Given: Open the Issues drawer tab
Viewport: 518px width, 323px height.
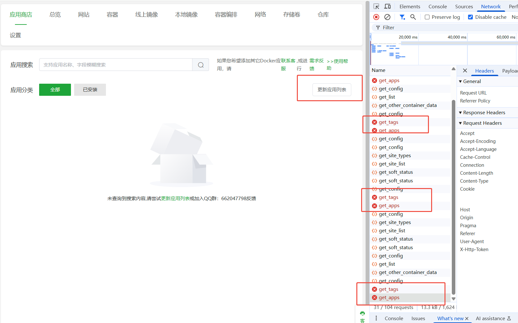Looking at the screenshot, I should click(x=418, y=318).
